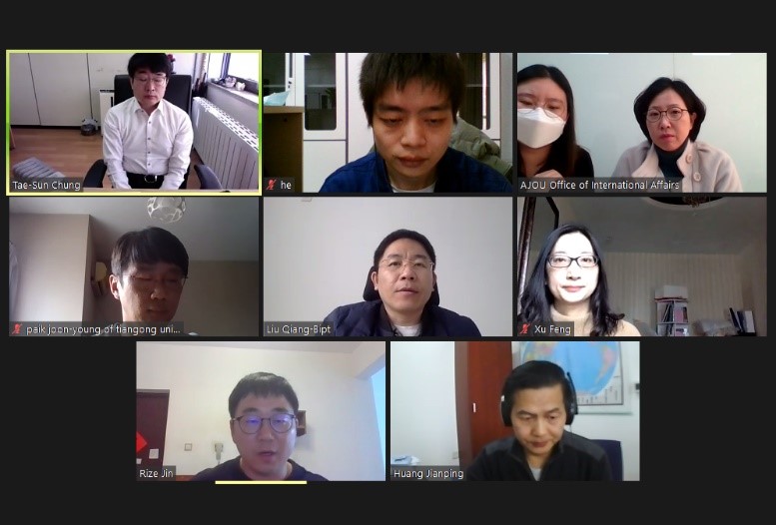
Task: Select the AJOU Office of International Affairs video
Action: point(642,123)
